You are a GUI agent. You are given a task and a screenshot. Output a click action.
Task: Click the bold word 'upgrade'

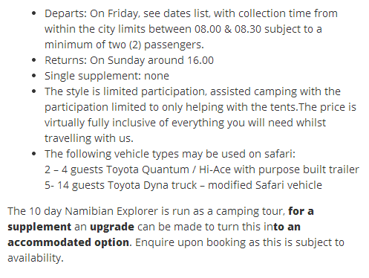tap(112, 227)
